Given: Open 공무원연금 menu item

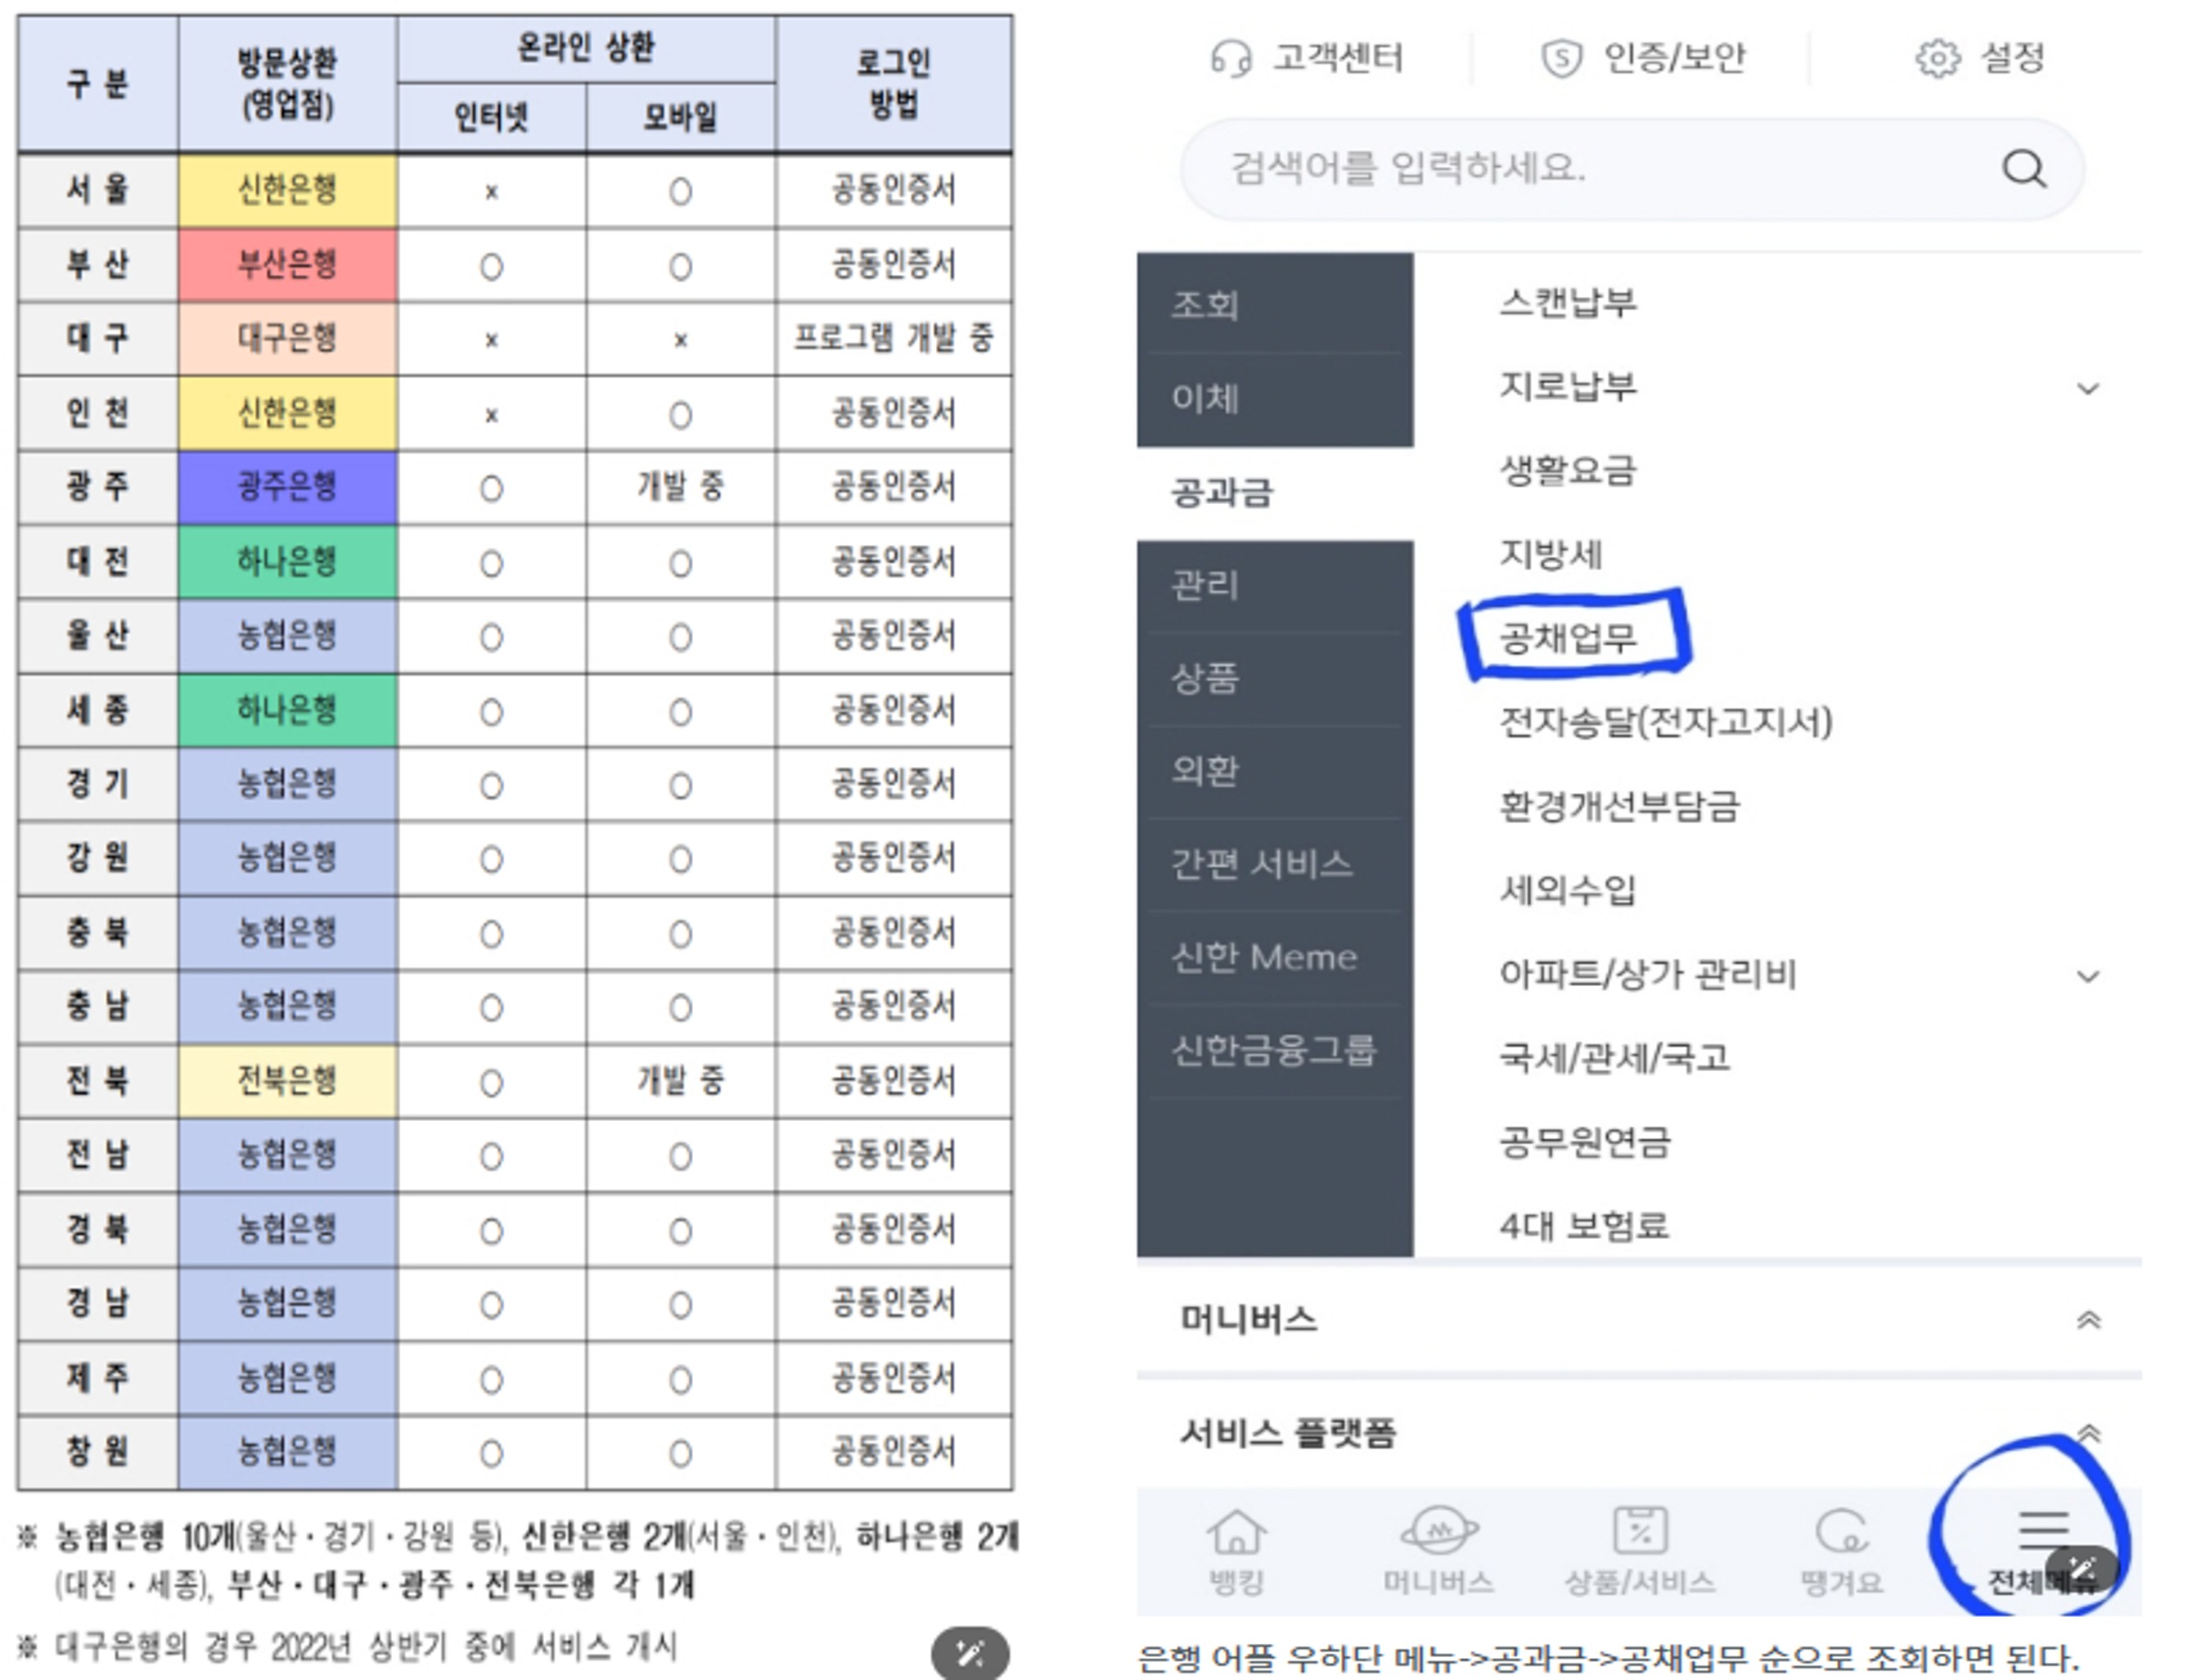Looking at the screenshot, I should pyautogui.click(x=1584, y=1142).
